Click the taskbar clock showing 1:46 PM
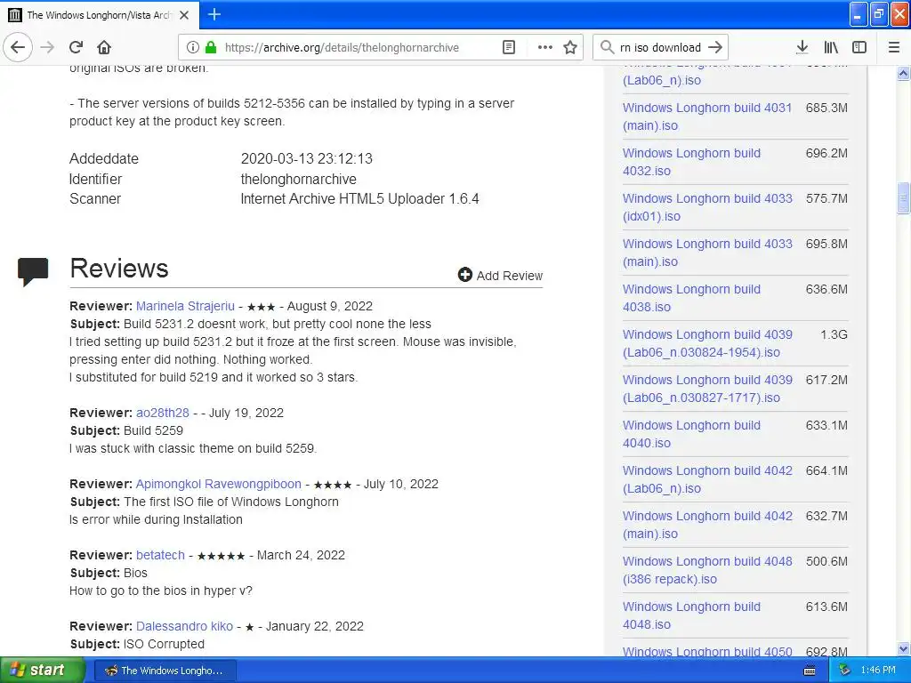 tap(878, 671)
